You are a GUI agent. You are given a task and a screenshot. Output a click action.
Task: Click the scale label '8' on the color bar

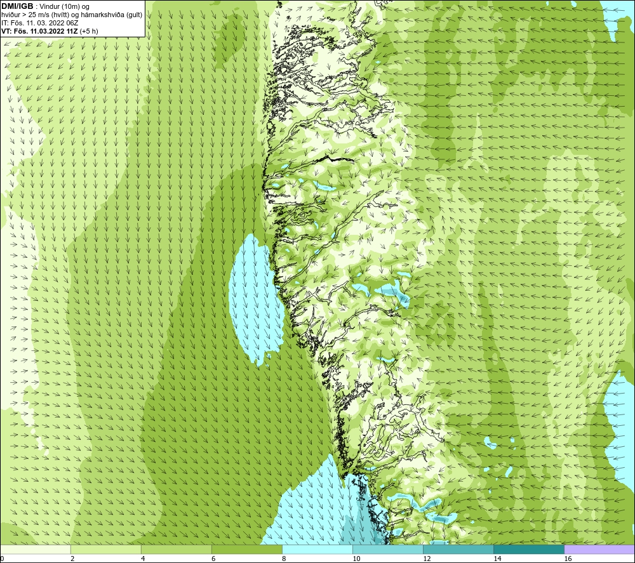[x=284, y=559]
